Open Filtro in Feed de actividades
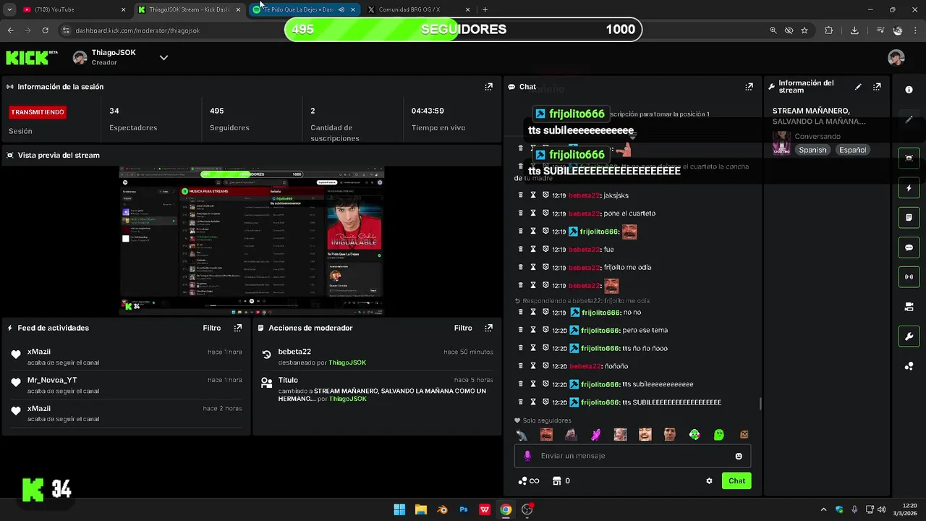926x521 pixels. click(212, 328)
